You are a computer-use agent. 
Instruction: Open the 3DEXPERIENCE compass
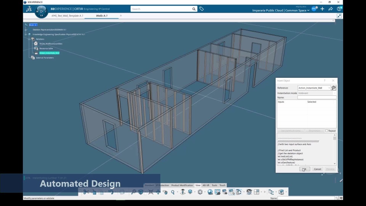(x=41, y=11)
